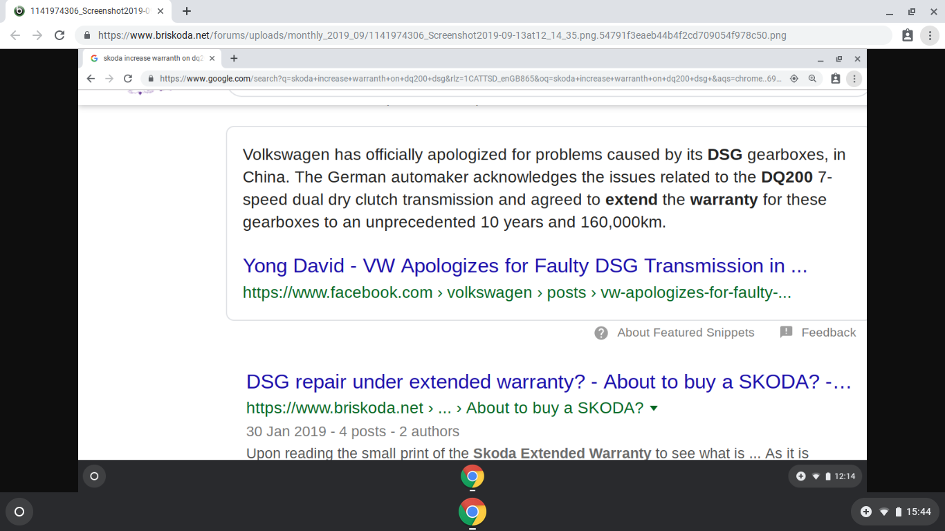Screen dimensions: 945x531
Task: Click the question mark icon by Featured Snippets
Action: (601, 333)
